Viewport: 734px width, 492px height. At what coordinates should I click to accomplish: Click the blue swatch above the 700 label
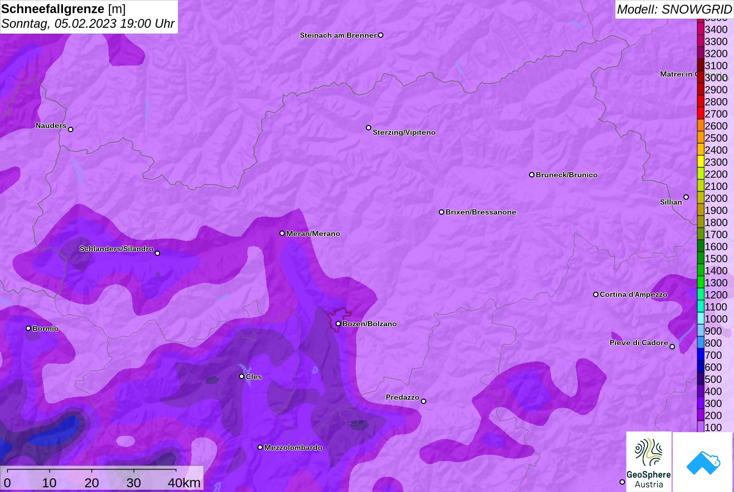tap(700, 355)
